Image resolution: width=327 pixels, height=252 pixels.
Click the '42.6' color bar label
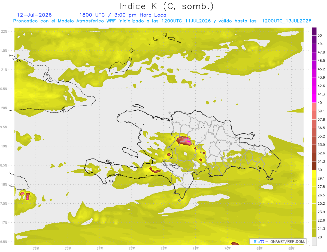tap(321, 86)
